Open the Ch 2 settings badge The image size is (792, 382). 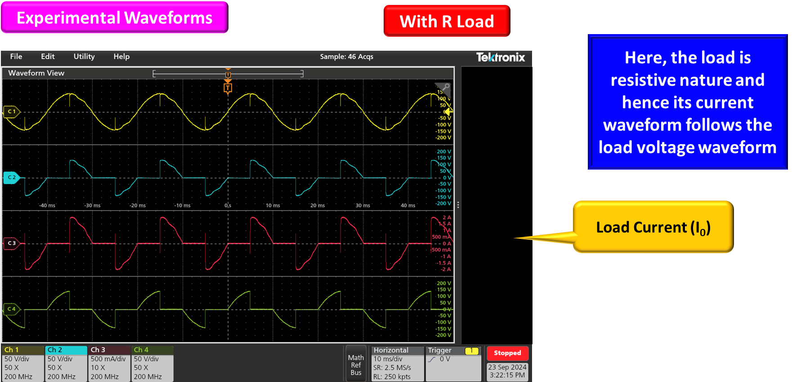point(66,363)
